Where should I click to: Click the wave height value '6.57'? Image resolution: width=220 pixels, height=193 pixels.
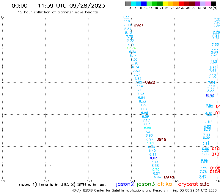157,173
